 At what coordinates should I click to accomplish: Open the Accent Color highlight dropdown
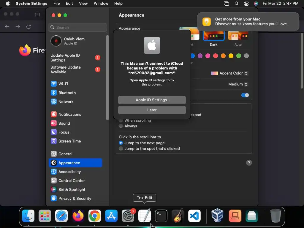[x=229, y=73]
